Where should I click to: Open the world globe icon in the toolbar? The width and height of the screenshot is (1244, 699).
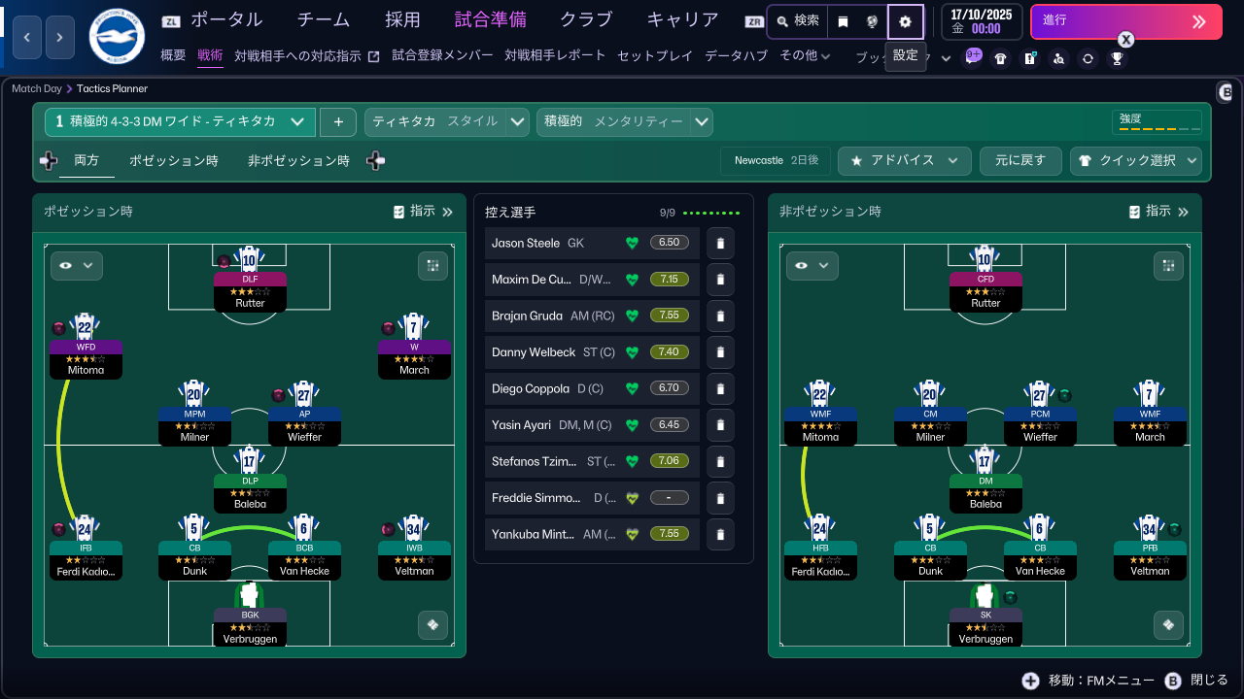click(x=871, y=21)
